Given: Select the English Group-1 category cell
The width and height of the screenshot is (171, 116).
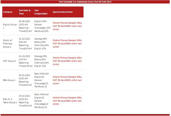Looking at the screenshot, I should click(10, 26).
